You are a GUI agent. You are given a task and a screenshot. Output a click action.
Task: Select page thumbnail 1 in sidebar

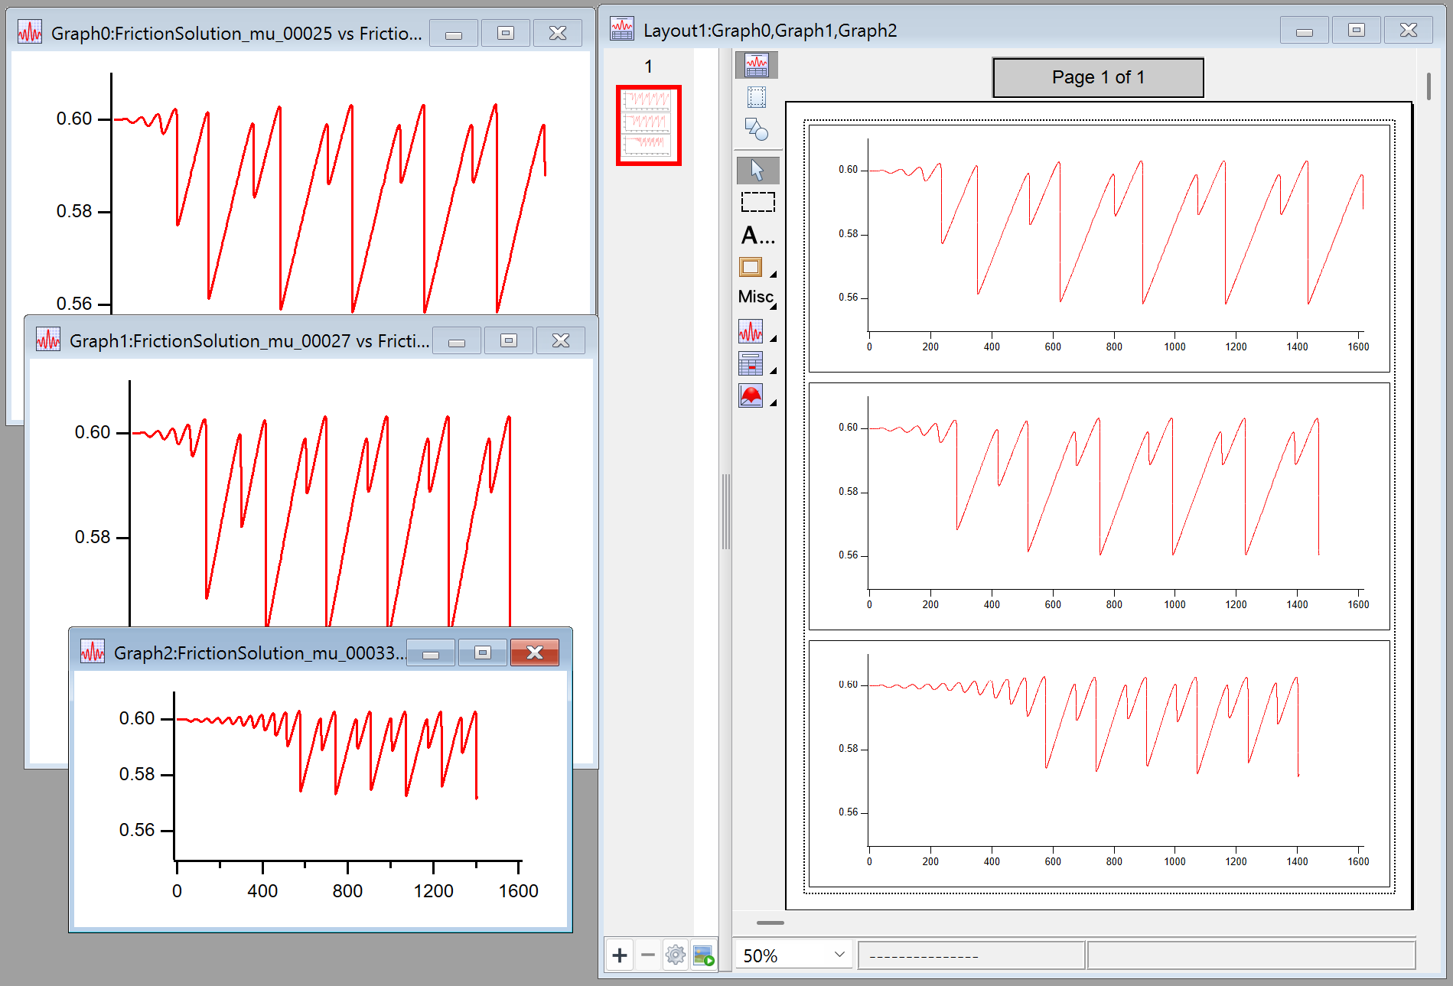pyautogui.click(x=647, y=126)
